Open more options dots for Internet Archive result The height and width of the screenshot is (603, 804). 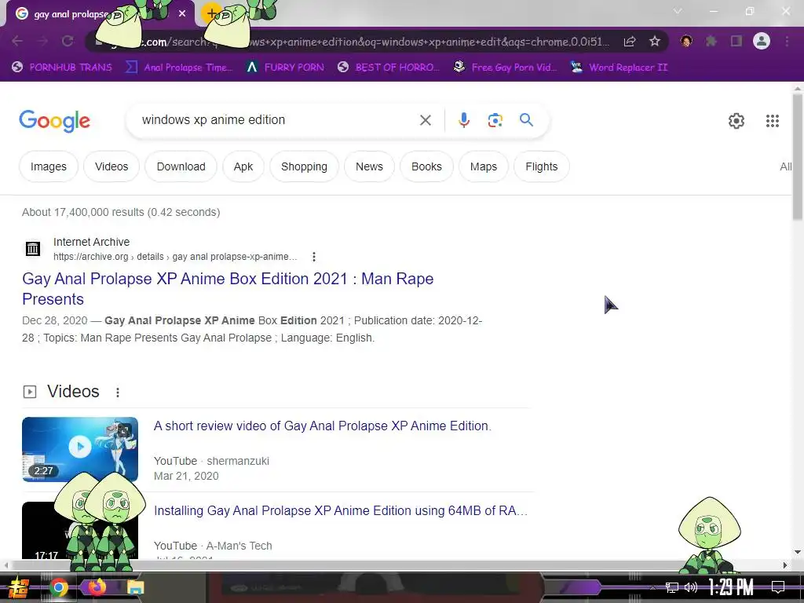pos(314,257)
